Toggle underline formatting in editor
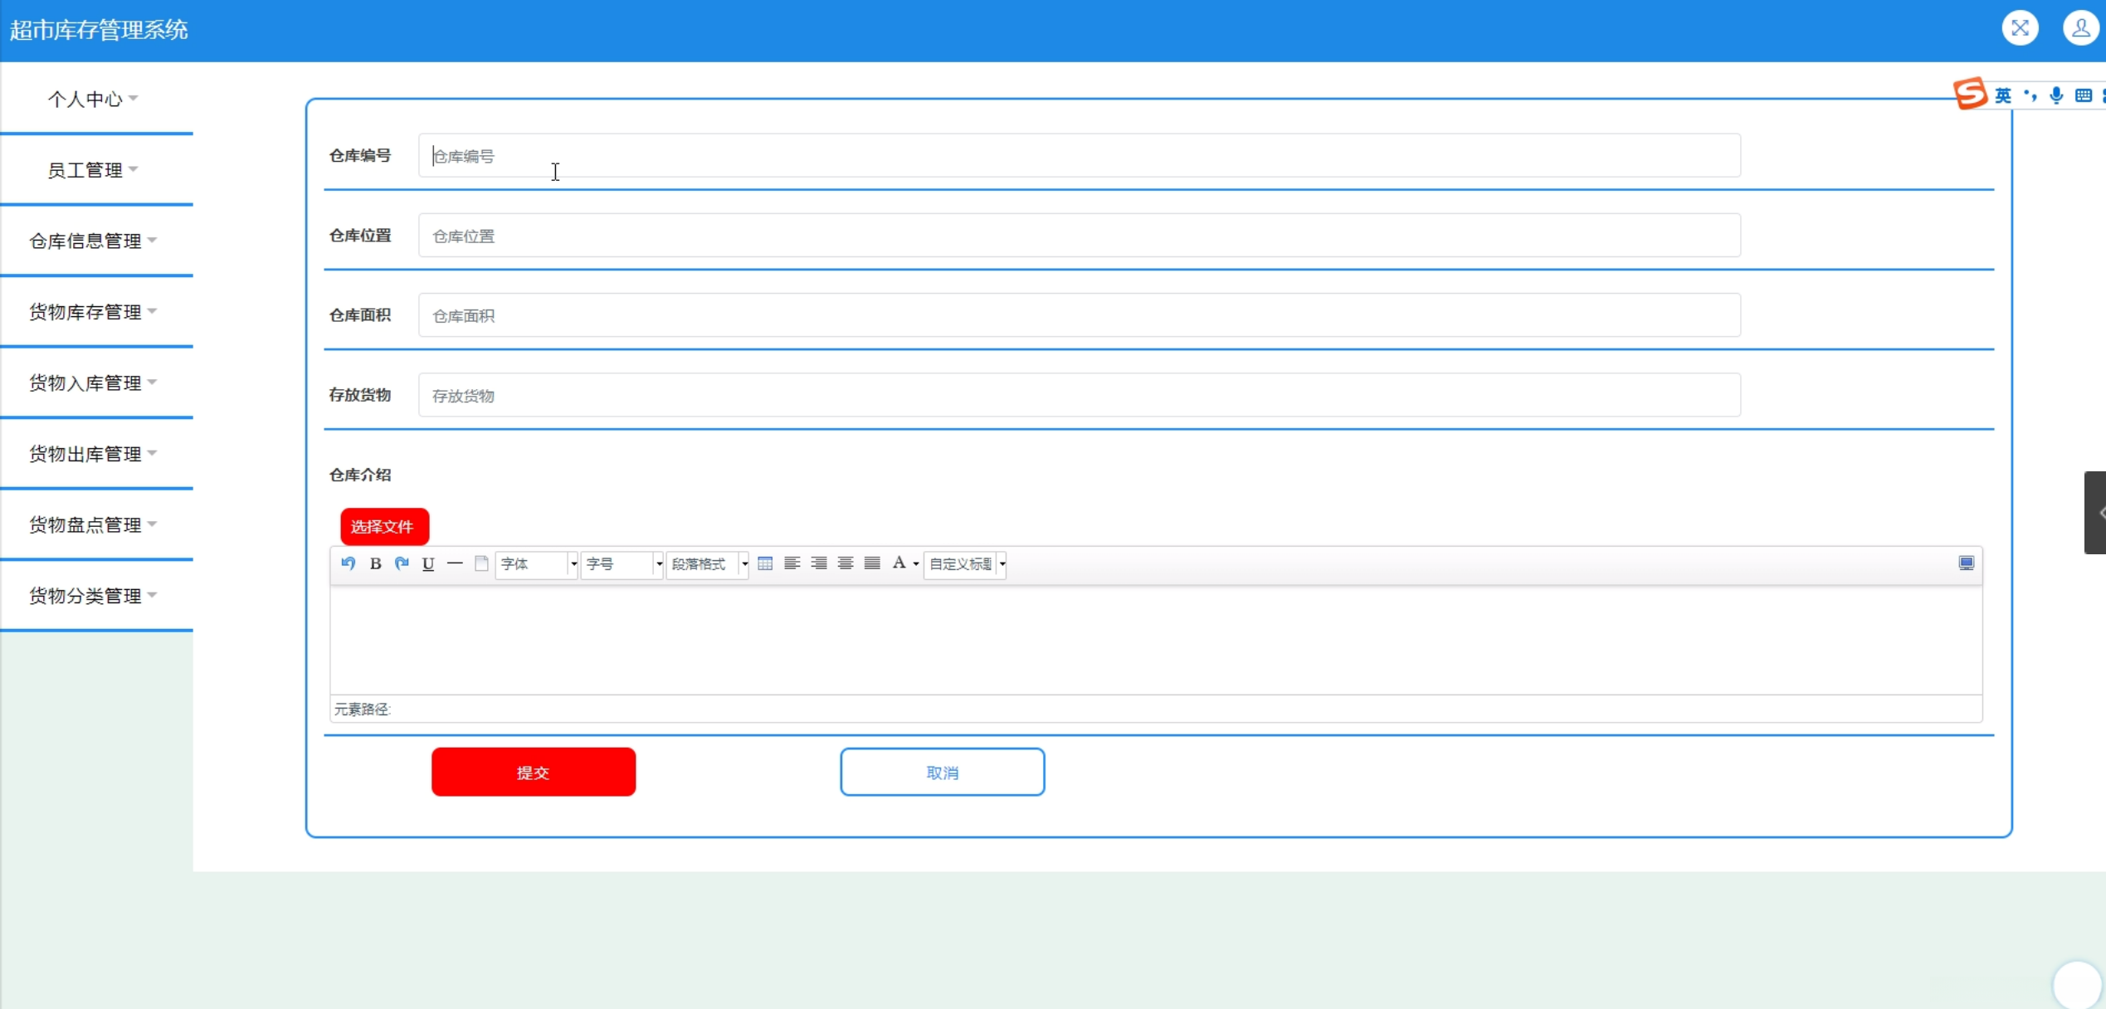Image resolution: width=2106 pixels, height=1009 pixels. pyautogui.click(x=428, y=563)
